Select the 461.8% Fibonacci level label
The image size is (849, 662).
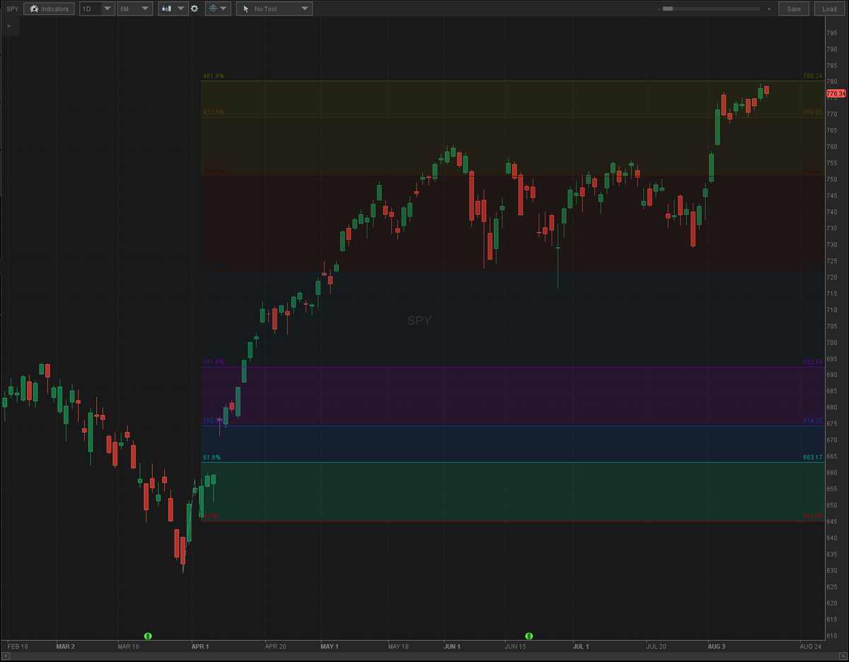(214, 76)
